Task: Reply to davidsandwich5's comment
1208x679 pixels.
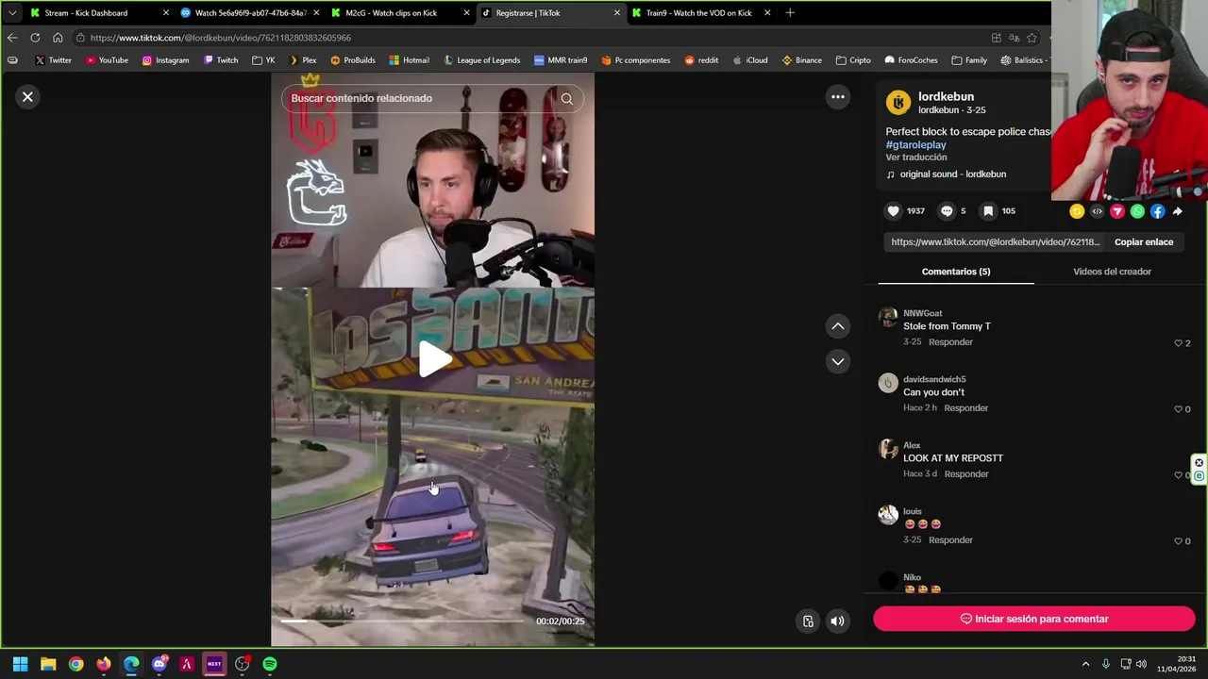Action: (966, 408)
